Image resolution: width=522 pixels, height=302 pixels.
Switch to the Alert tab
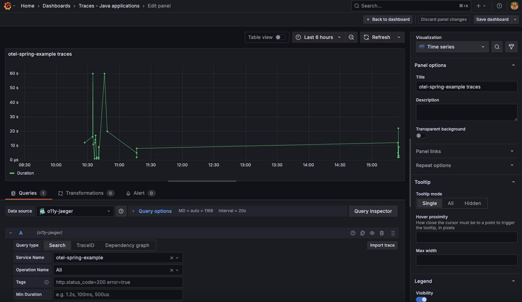point(141,193)
